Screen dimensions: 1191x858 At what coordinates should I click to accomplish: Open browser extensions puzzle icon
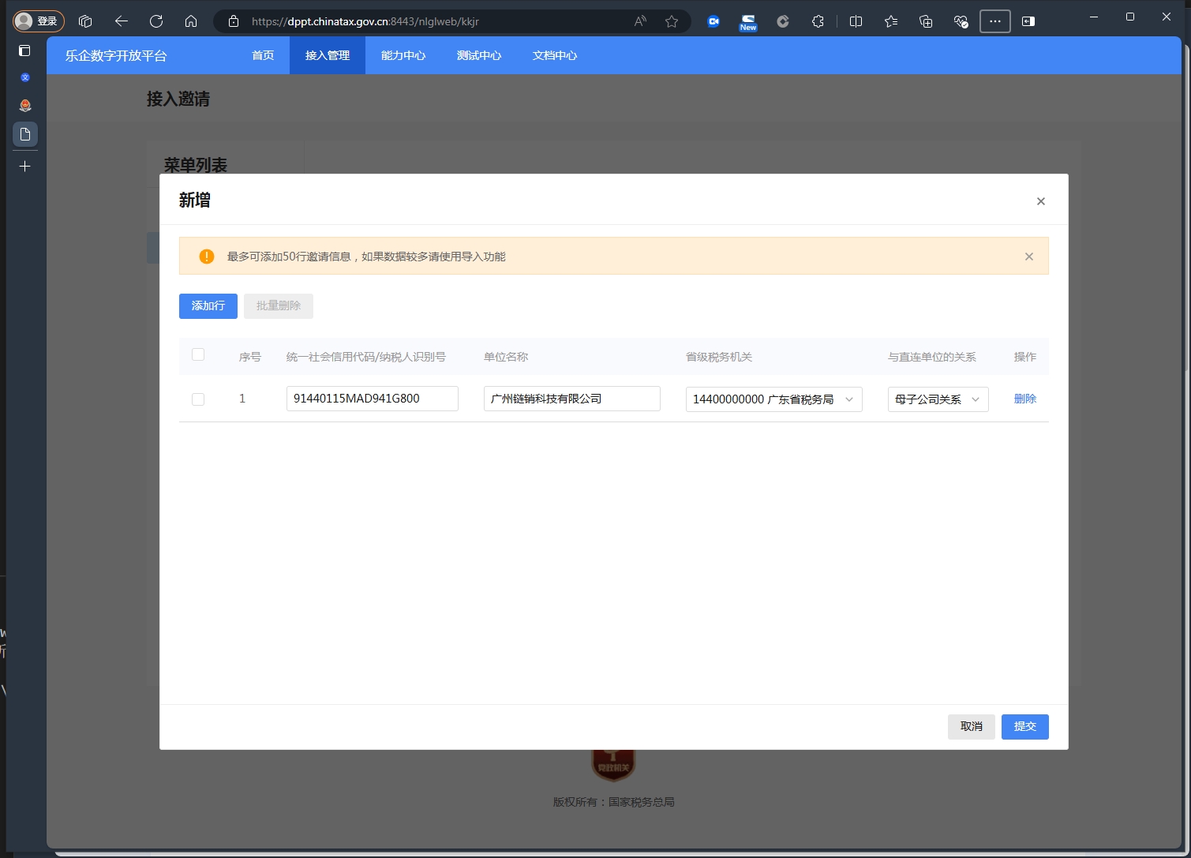pos(818,21)
